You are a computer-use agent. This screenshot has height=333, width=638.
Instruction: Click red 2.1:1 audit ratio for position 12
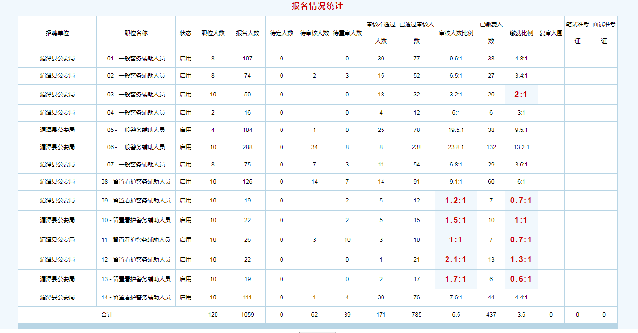pyautogui.click(x=456, y=260)
